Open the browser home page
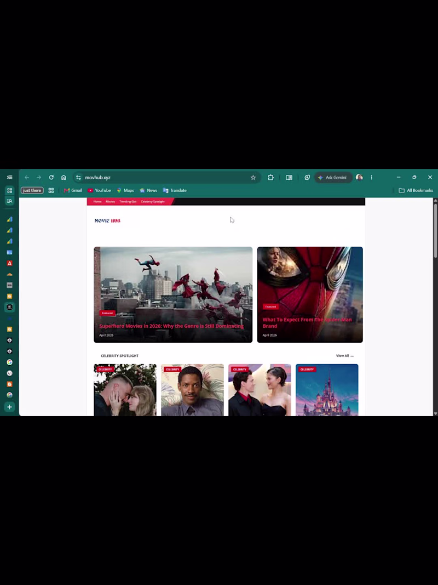 pyautogui.click(x=64, y=178)
